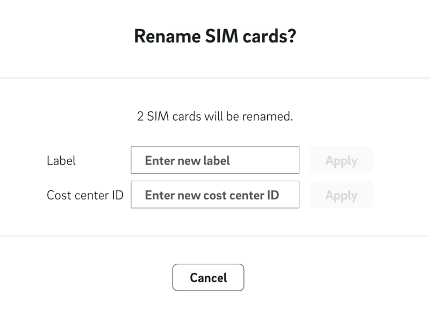Focus the Cost center ID input field
This screenshot has width=430, height=311.
(x=214, y=195)
